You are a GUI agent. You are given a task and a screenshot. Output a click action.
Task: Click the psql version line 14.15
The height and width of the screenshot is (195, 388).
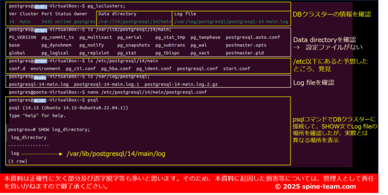click(68, 108)
